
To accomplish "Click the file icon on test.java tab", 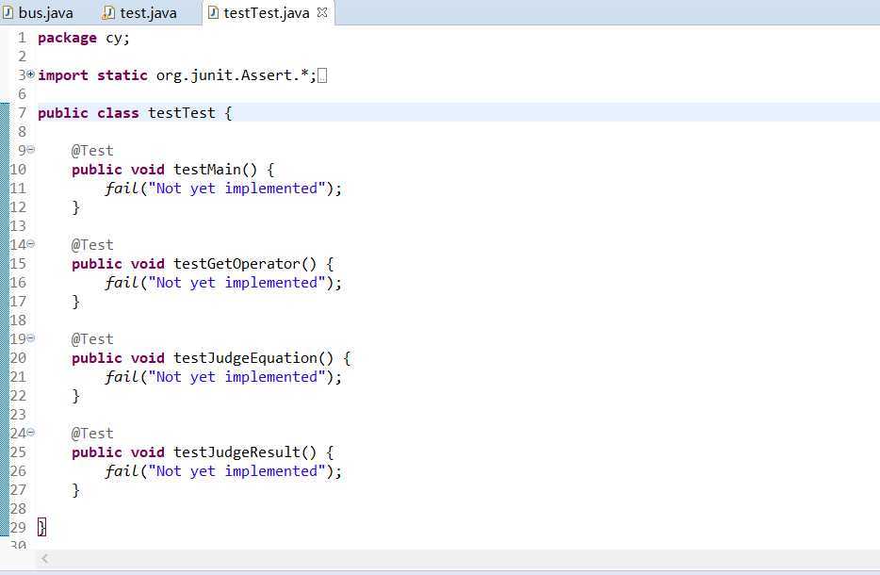I will click(109, 12).
